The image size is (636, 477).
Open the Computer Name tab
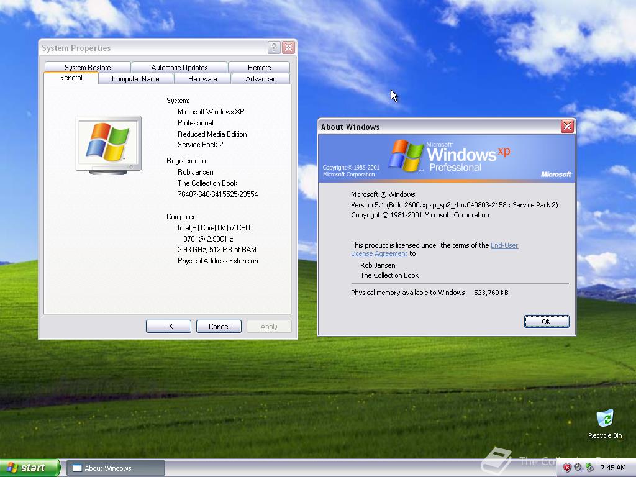135,79
